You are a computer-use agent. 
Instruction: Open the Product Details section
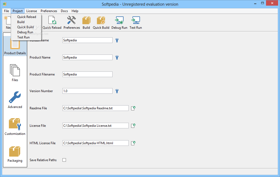[15, 47]
